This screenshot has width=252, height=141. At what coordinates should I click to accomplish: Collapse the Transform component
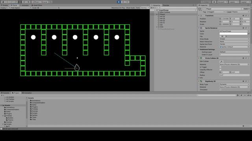pyautogui.click(x=199, y=16)
